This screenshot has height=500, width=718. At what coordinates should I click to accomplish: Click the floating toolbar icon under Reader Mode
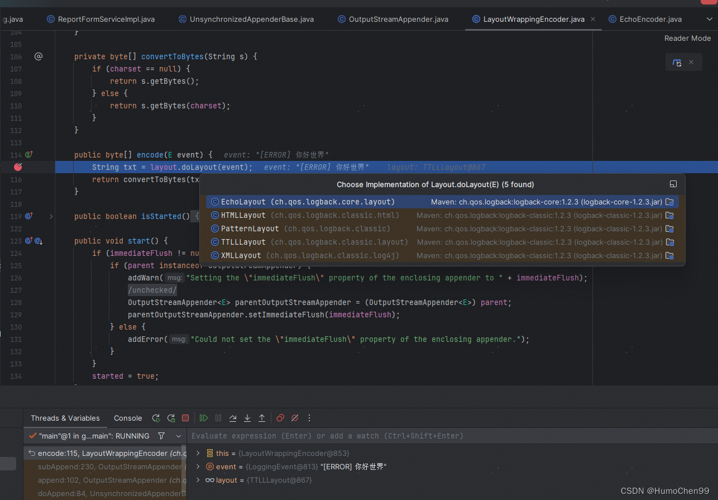point(677,62)
